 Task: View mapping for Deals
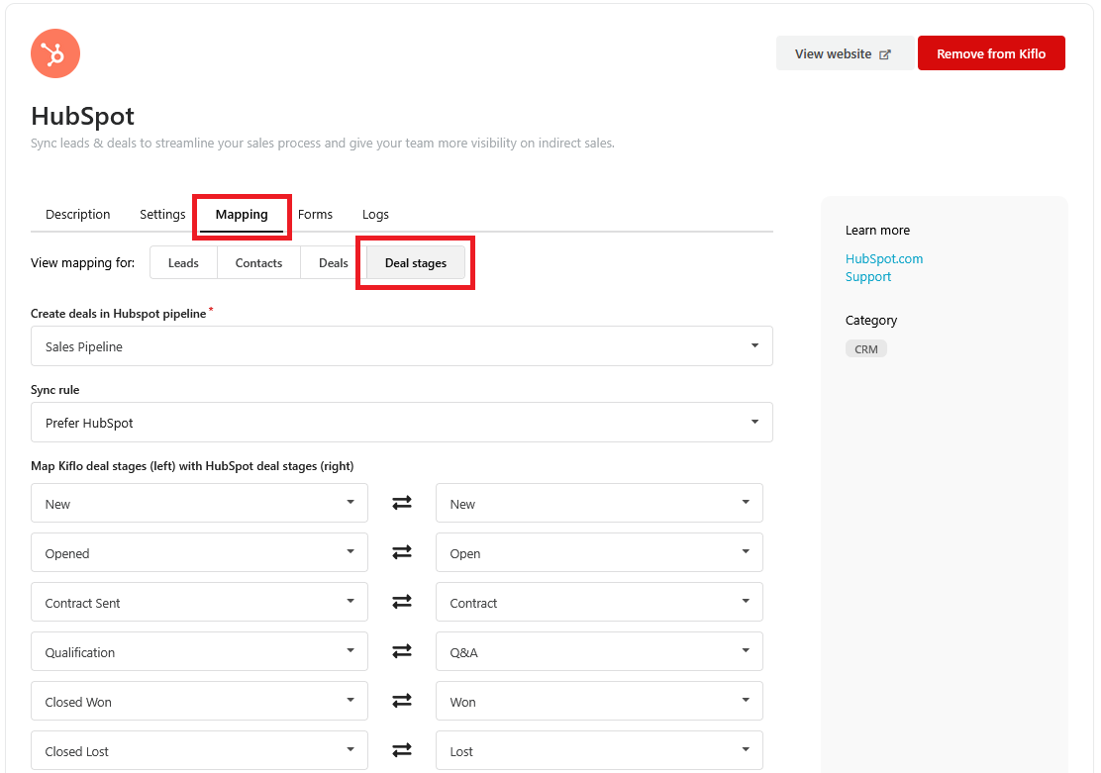[334, 262]
